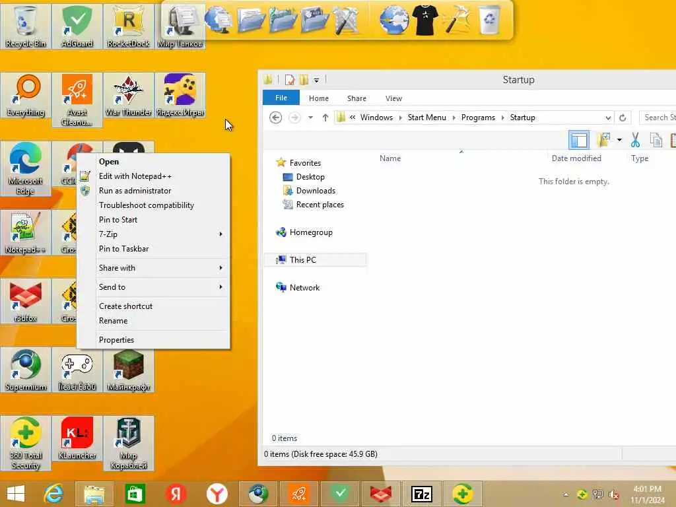The height and width of the screenshot is (507, 676).
Task: Select the 360 Total Security desktop shortcut
Action: pyautogui.click(x=26, y=443)
